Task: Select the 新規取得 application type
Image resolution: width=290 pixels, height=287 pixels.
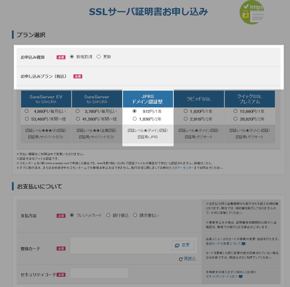Action: [72, 57]
